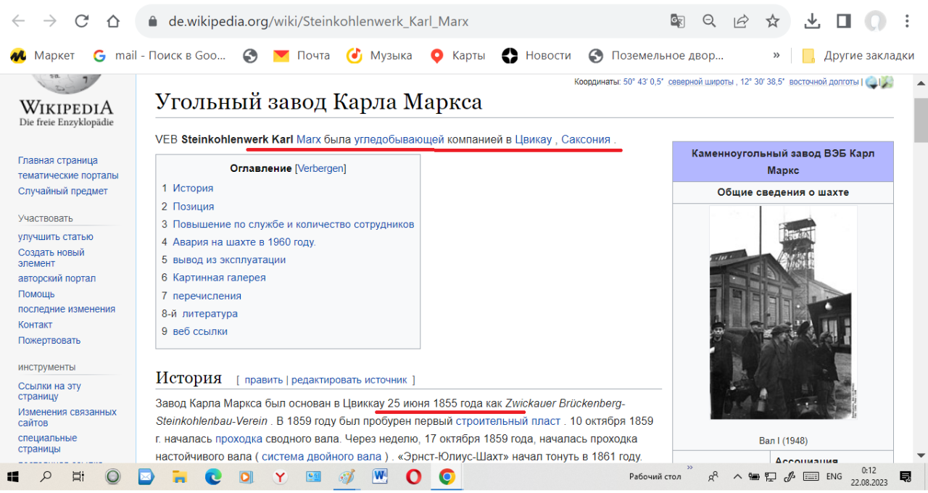Screen dimensions: 928x493
Task: Expand hidden system tray icons arrow
Action: pyautogui.click(x=737, y=476)
